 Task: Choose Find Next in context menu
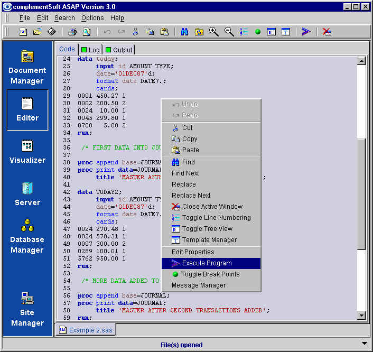pos(211,173)
